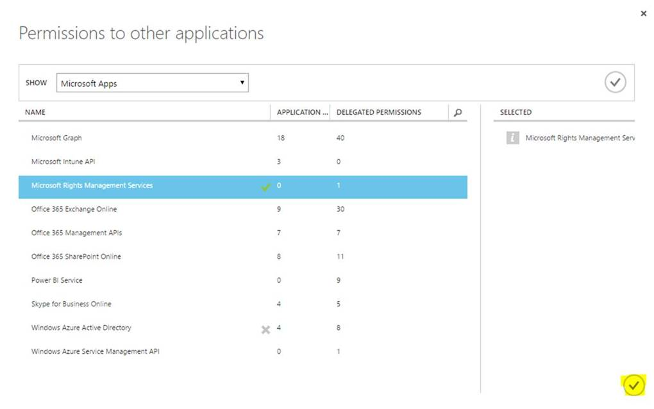
Task: Remove Windows Azure Active Directory via gray X
Action: click(265, 330)
